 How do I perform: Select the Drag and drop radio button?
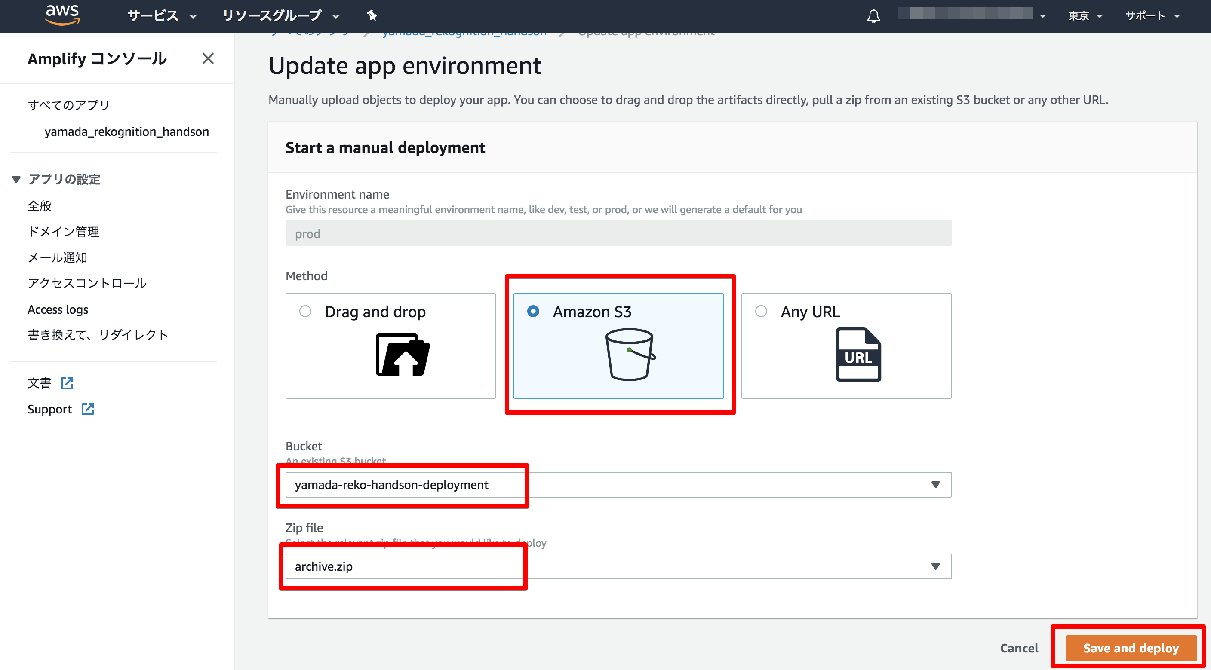[x=305, y=312]
